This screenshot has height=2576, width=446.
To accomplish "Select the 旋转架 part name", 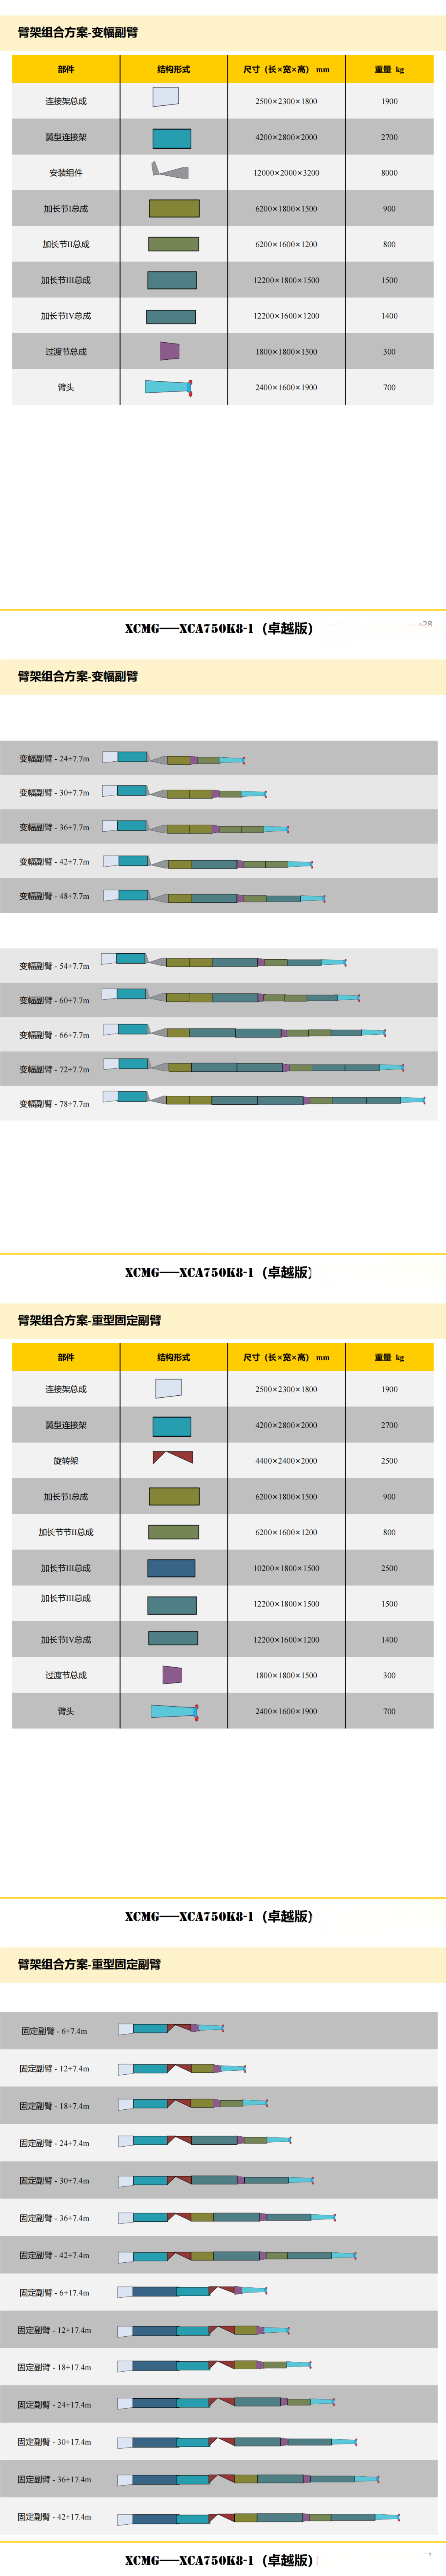I will pyautogui.click(x=66, y=1461).
